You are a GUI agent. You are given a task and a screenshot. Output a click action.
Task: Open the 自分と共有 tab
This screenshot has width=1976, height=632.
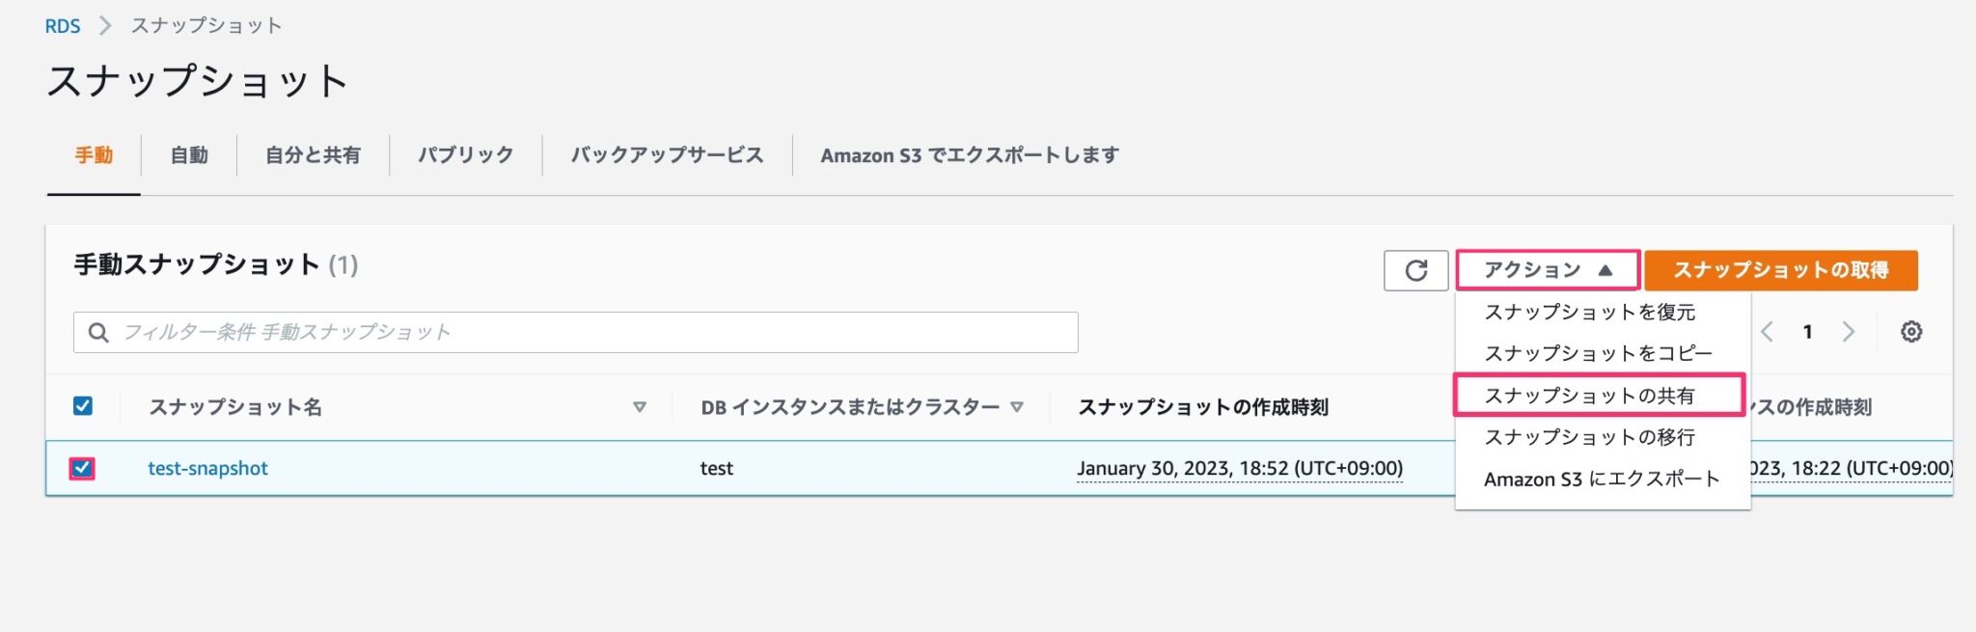[x=313, y=155]
